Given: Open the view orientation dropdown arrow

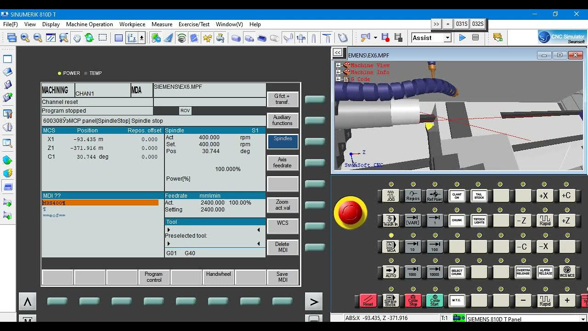Looking at the screenshot, I should [141, 38].
